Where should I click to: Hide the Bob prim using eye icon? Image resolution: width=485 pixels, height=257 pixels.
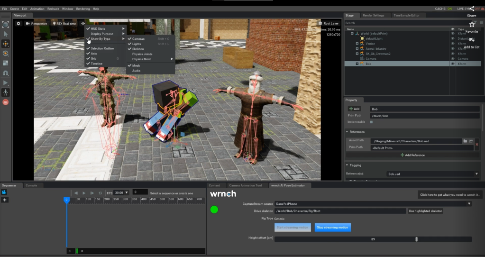point(452,64)
